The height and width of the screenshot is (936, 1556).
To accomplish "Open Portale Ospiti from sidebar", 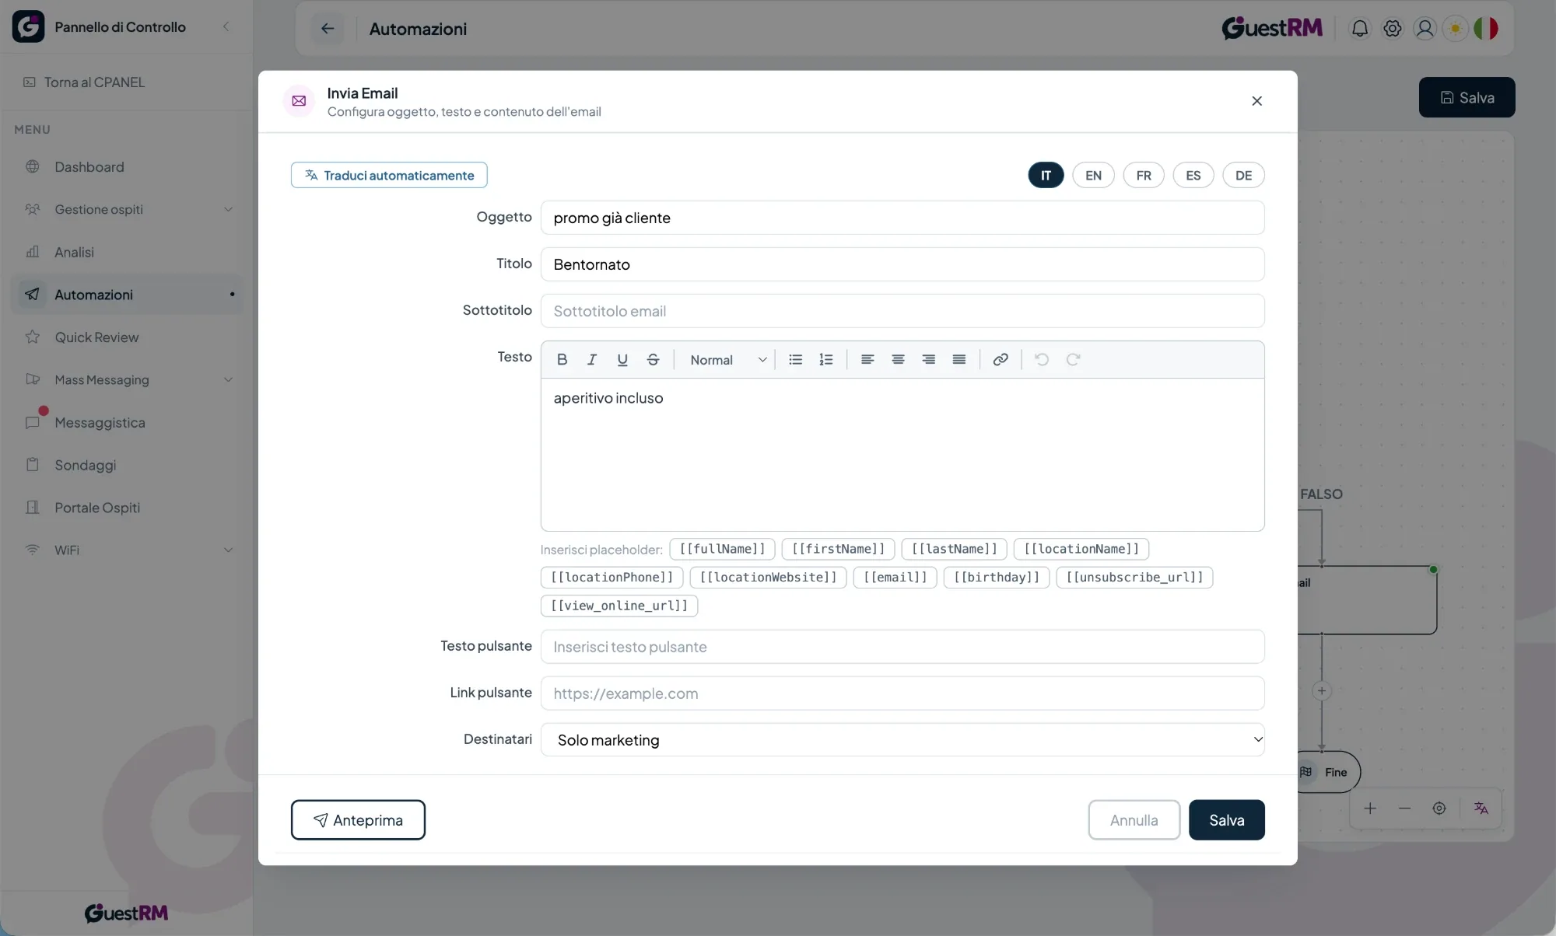I will pos(128,507).
